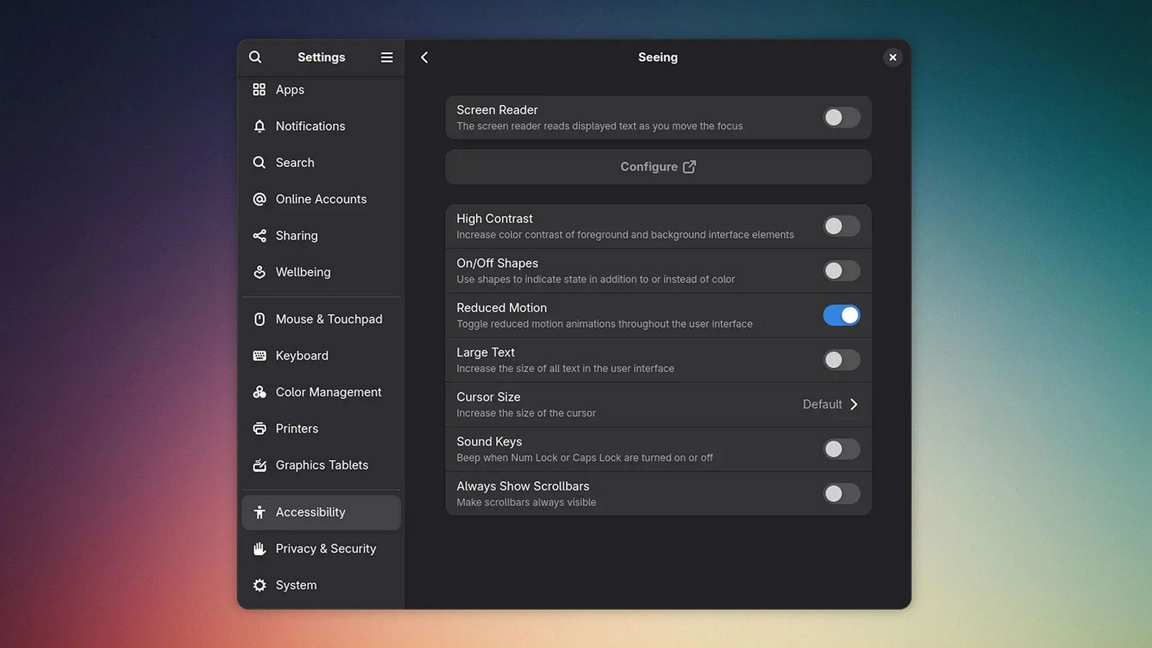Enable the High Contrast switch
Screen dimensions: 1152x648
pos(841,226)
